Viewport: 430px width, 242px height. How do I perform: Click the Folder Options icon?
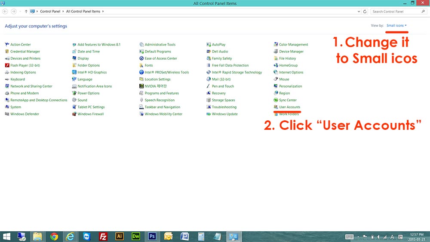[x=74, y=65]
